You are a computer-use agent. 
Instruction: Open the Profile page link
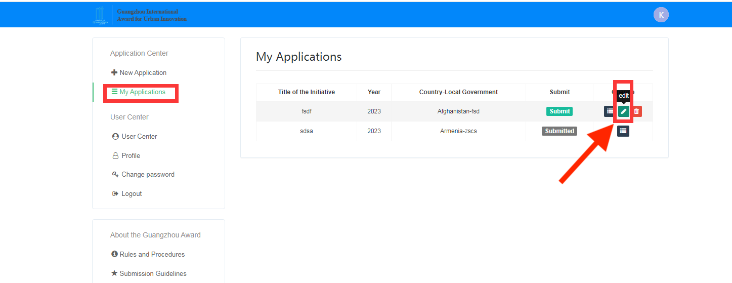click(x=131, y=156)
